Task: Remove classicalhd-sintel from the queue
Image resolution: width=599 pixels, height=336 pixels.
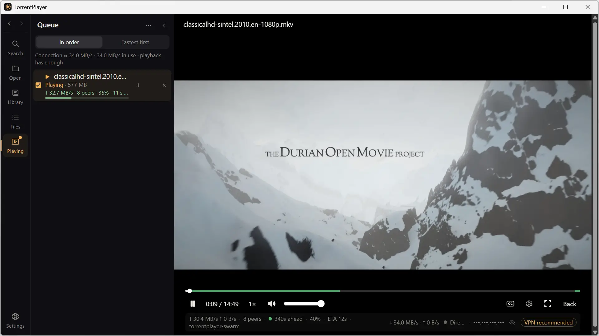Action: (x=164, y=85)
